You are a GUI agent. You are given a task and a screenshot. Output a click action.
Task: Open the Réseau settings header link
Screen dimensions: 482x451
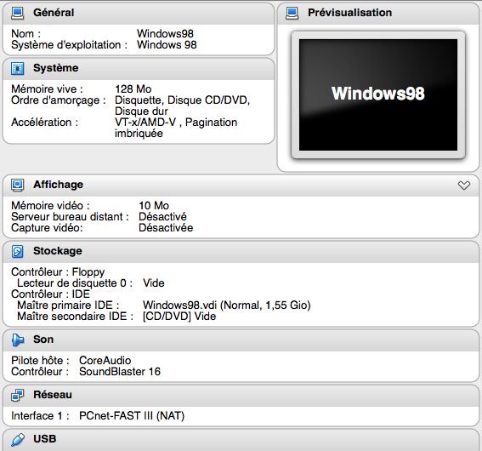[x=53, y=395]
